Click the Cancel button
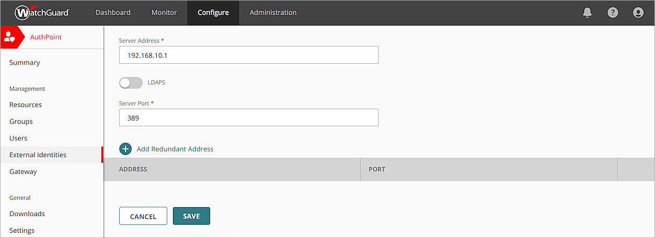The image size is (655, 238). tap(143, 216)
